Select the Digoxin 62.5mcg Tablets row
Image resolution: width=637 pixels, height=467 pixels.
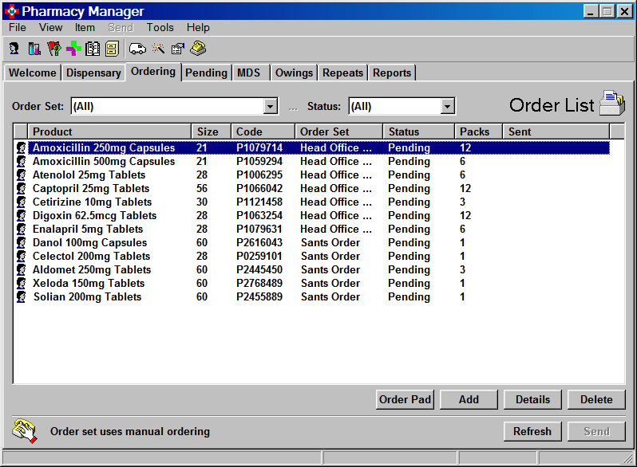94,215
